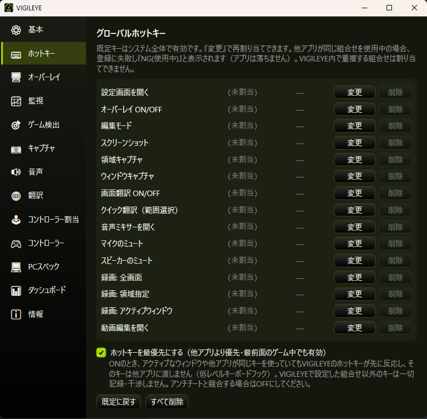
Task: Click 削除 for 動画編集を開く
Action: (x=395, y=328)
